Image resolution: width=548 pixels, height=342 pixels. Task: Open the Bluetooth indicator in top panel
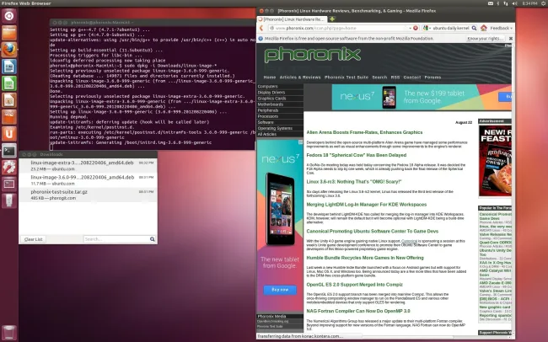pos(498,3)
